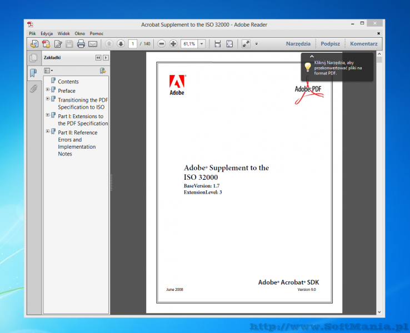Click the fit one full page icon
This screenshot has height=333, width=410.
click(x=229, y=44)
